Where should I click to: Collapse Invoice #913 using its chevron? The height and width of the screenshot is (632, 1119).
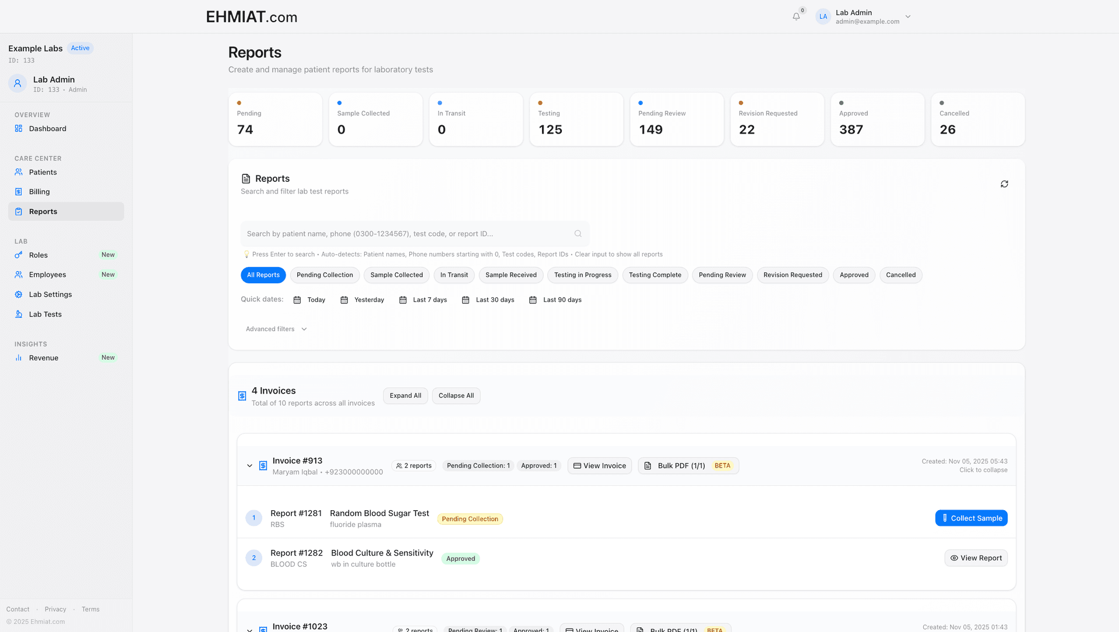[x=249, y=466]
